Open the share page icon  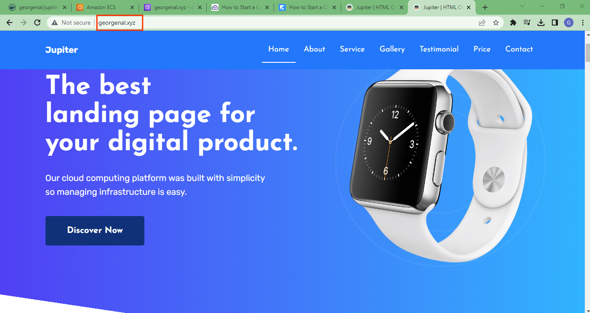coord(482,23)
